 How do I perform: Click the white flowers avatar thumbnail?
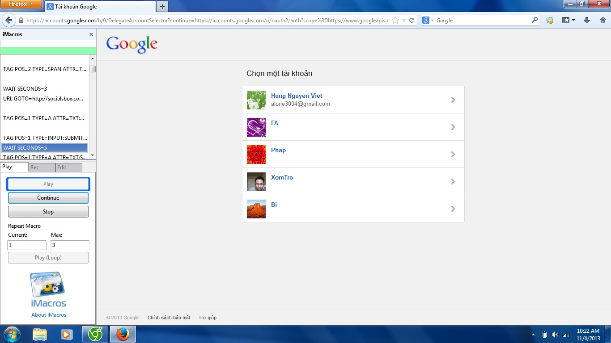pos(256,100)
